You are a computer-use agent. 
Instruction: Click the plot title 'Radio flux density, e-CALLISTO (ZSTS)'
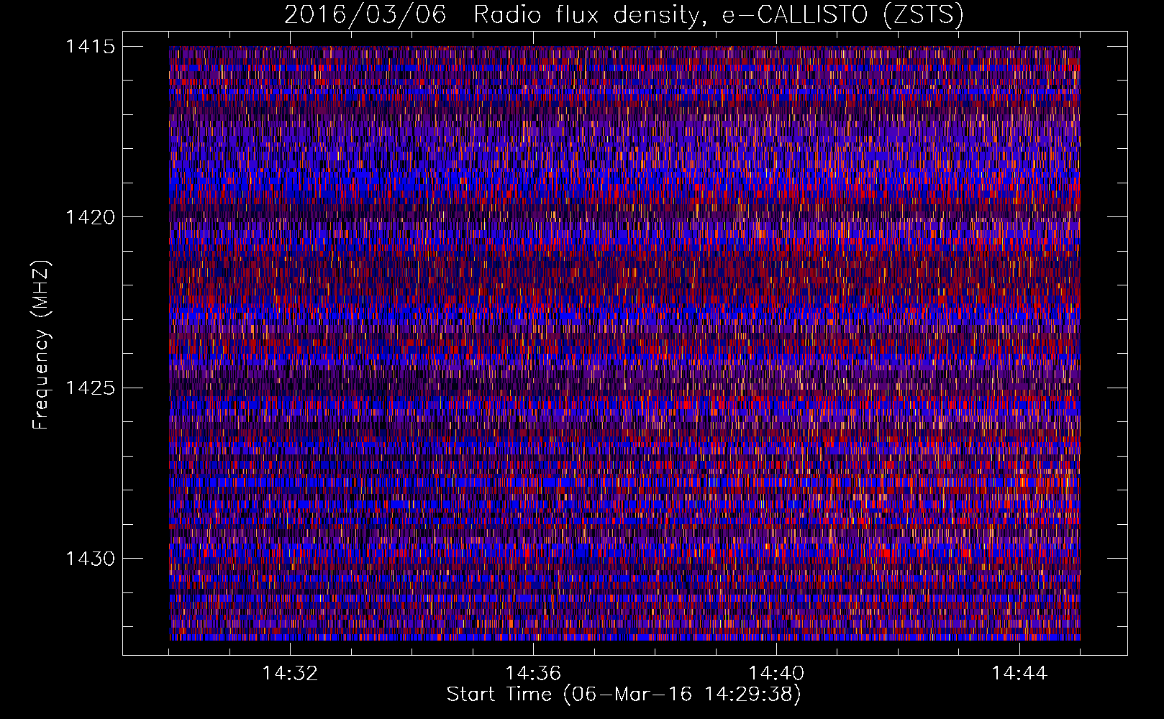[x=718, y=14]
